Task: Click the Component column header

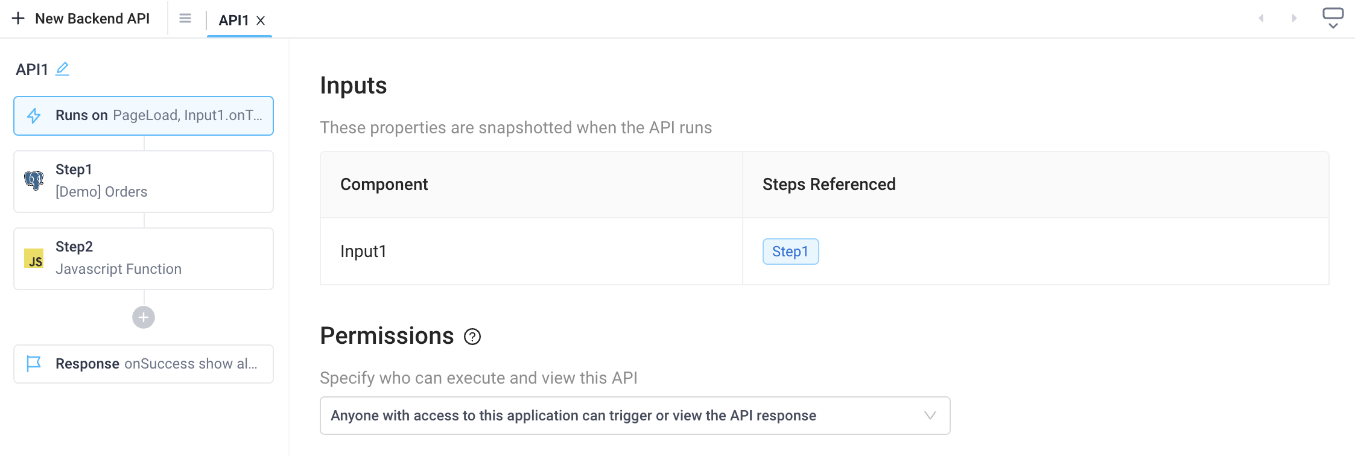Action: tap(532, 185)
